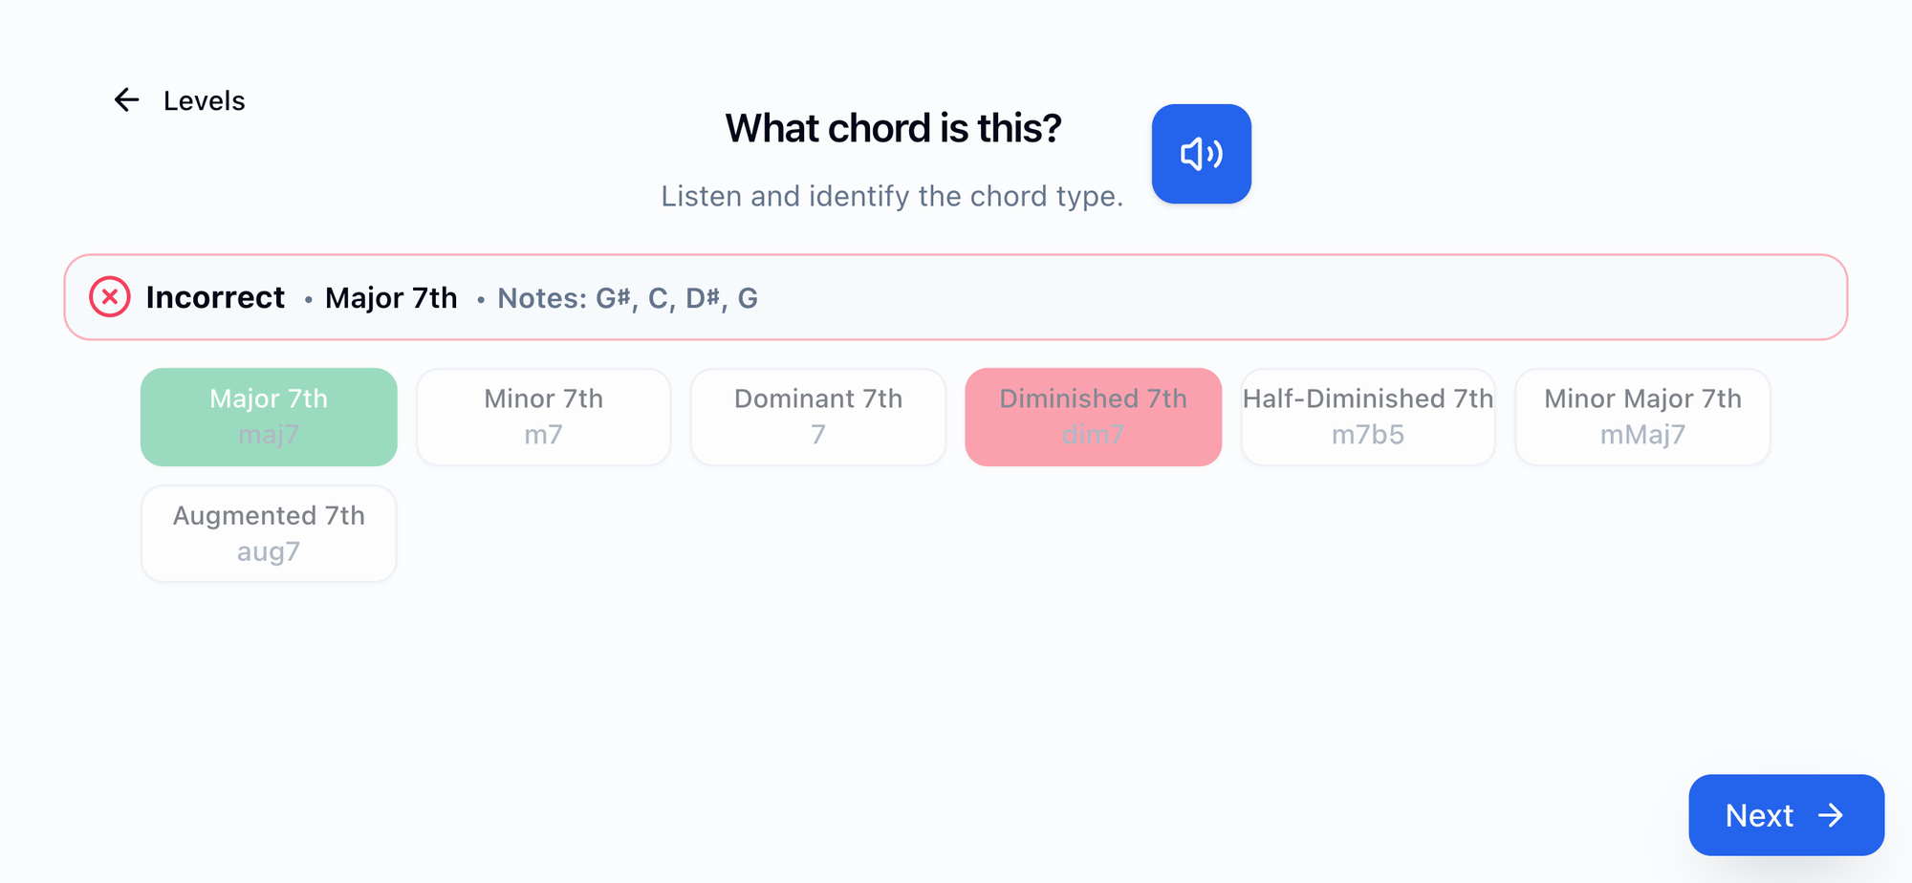
Task: Select the Augmented 7th answer option
Action: 269,533
